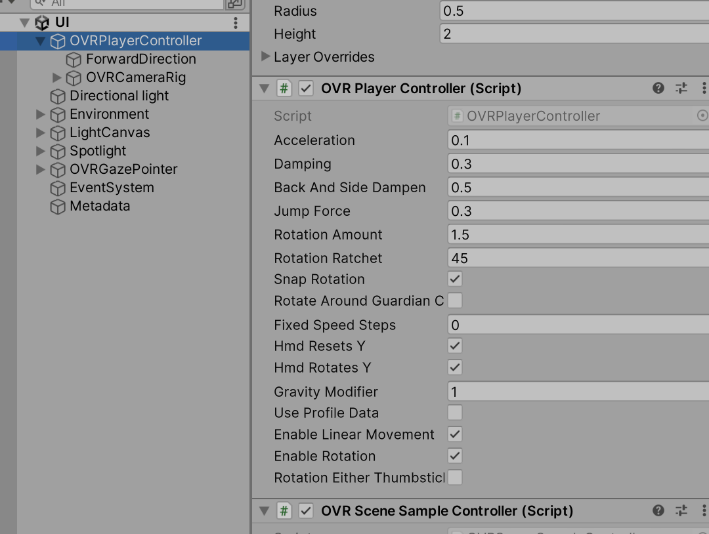Click script icon of OVR Scene Sample Controller
This screenshot has width=709, height=534.
pos(284,510)
